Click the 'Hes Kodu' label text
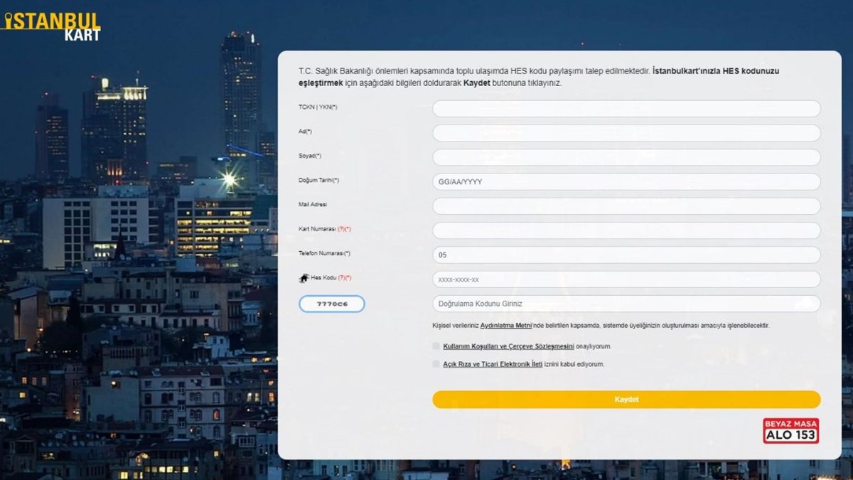This screenshot has height=480, width=853. coord(323,277)
